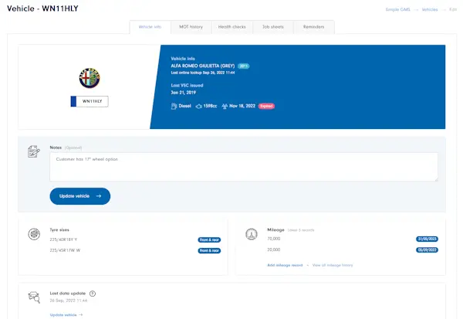Image resolution: width=463 pixels, height=319 pixels.
Task: Click the Diesel fuel type icon
Action: 174,106
